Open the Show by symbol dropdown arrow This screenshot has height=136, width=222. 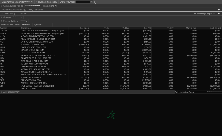(x=91, y=2)
